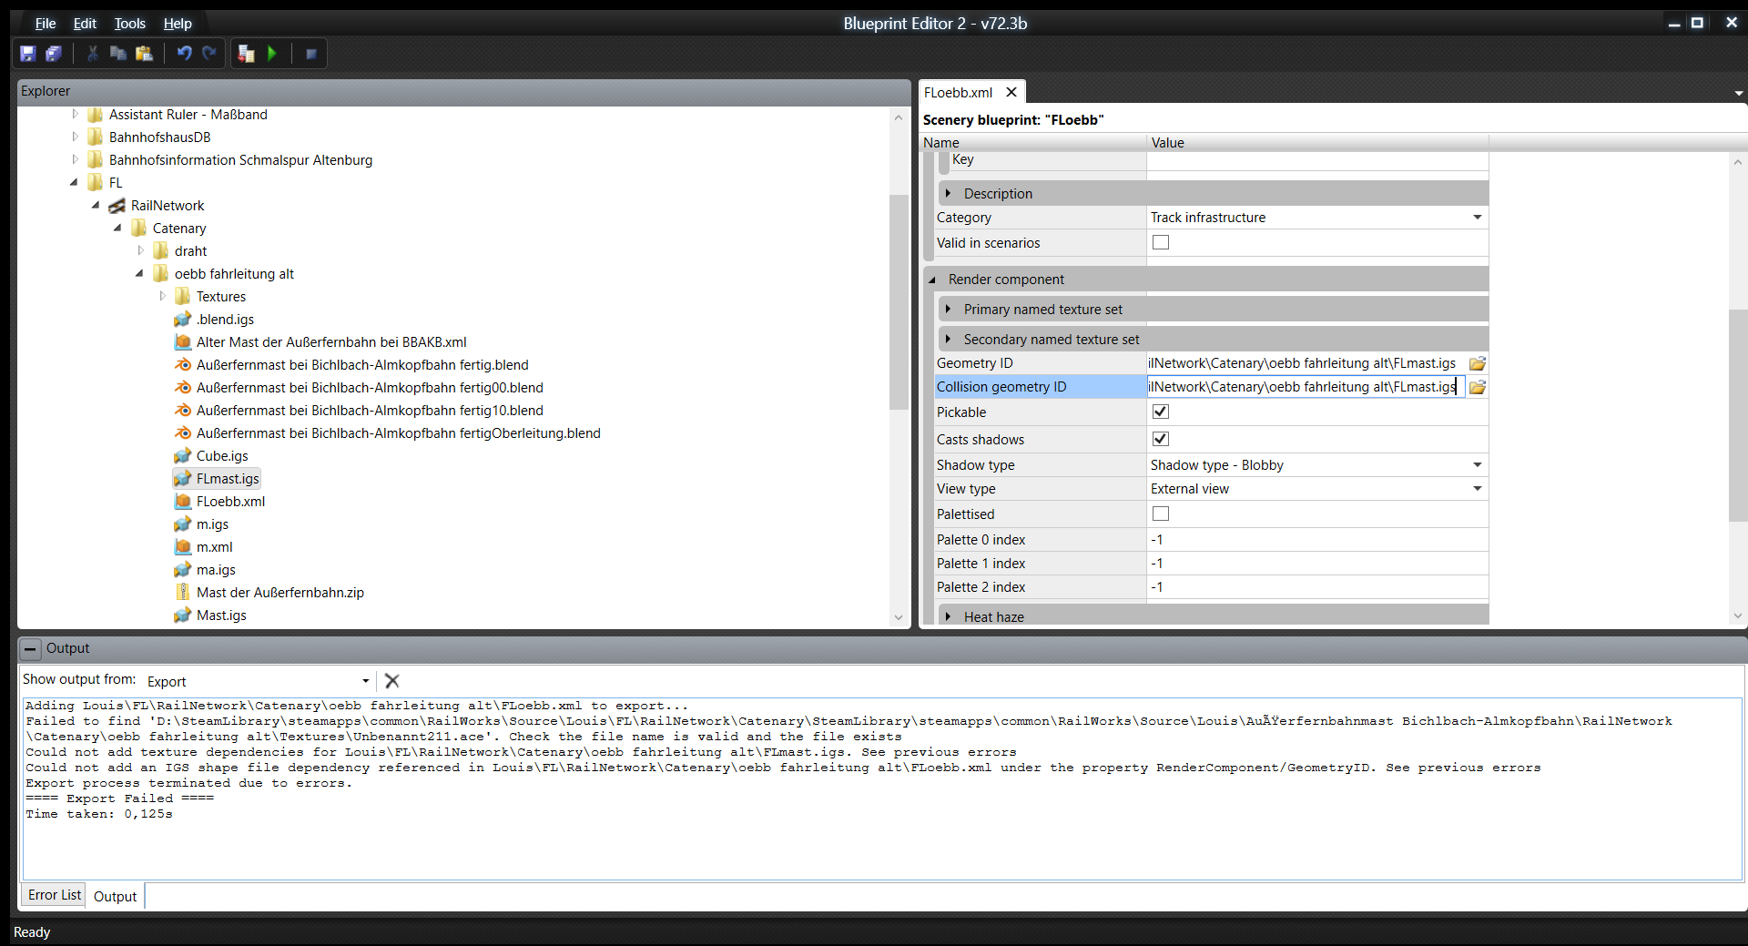Click the Stop square icon
The width and height of the screenshot is (1748, 946).
(x=311, y=54)
